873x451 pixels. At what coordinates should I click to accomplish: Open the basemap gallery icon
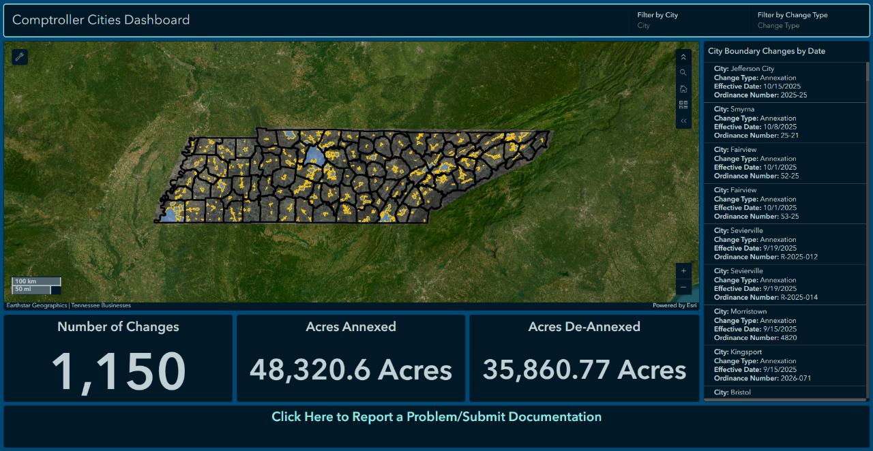[x=683, y=105]
